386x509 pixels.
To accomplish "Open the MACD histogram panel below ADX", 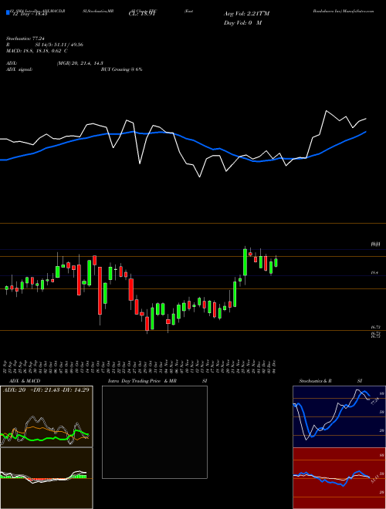I will point(46,478).
